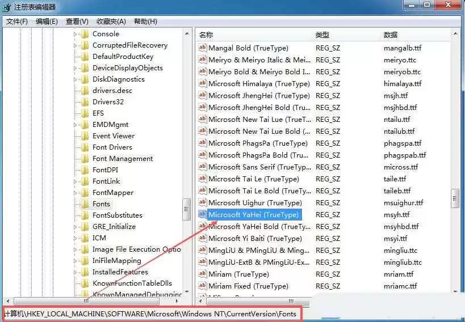Expand the DeviceDisplayObjects key
465x322 pixels.
point(75,69)
